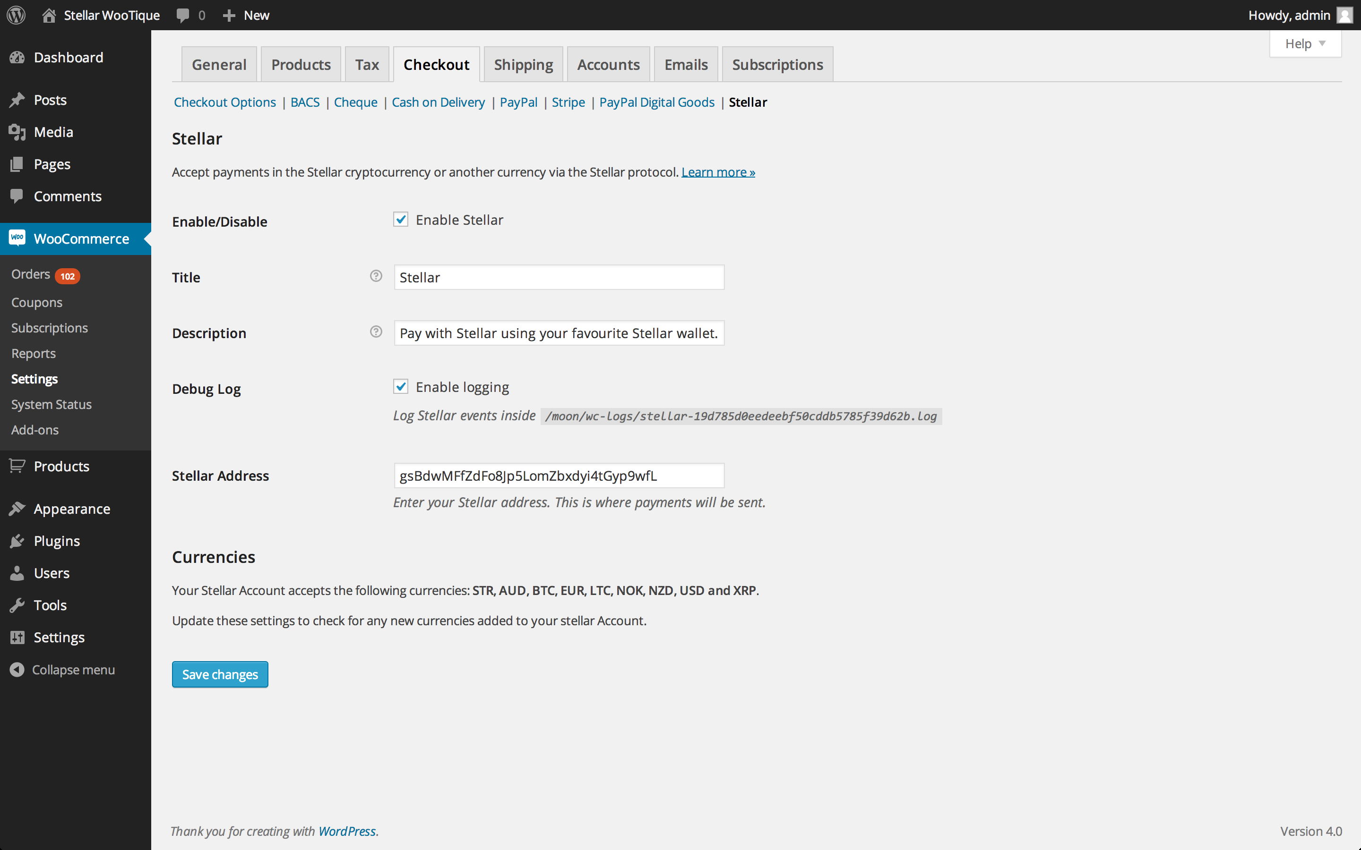Click the Version 4.0 footer text
The image size is (1361, 850).
[1311, 831]
